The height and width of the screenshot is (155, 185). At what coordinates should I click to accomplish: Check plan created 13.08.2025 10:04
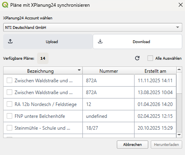pos(9,92)
